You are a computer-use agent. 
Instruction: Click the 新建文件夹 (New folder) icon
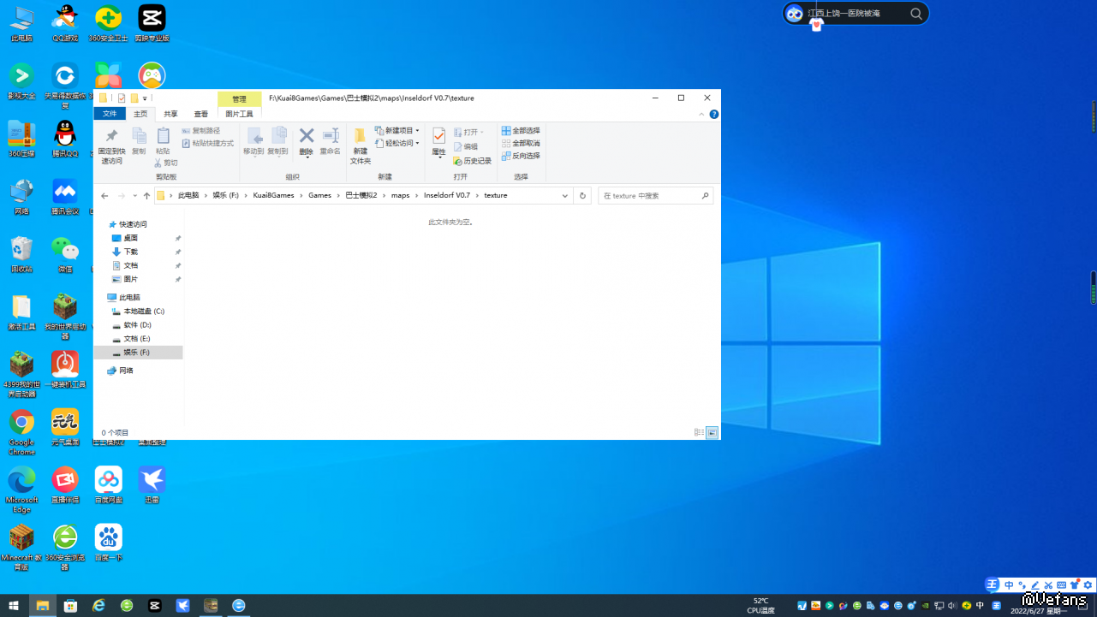pyautogui.click(x=360, y=137)
